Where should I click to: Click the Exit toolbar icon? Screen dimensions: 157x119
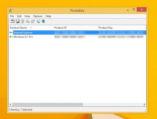coord(43,21)
